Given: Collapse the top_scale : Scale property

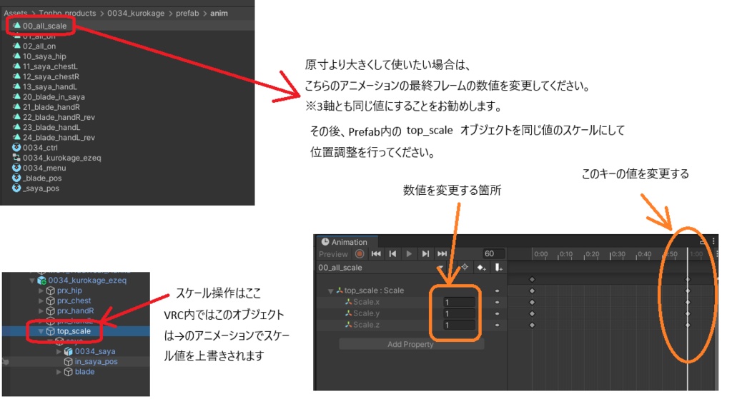Looking at the screenshot, I should coord(330,291).
